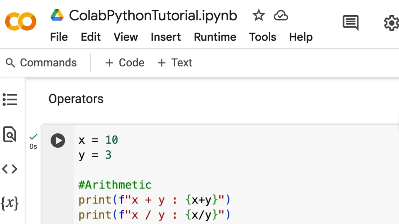
Task: Click the Google Drive icon beside notebook title
Action: tap(57, 15)
